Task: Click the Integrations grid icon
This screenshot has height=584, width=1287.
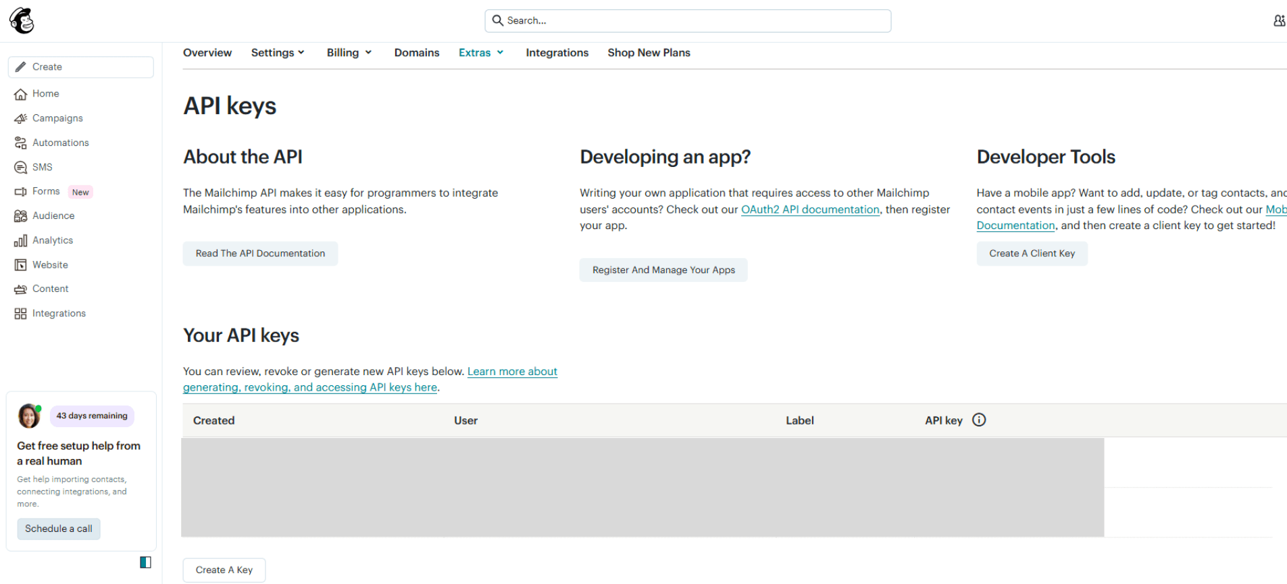Action: pos(21,314)
